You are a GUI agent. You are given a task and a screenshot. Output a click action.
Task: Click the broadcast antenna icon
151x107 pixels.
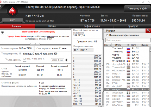coord(2,32)
